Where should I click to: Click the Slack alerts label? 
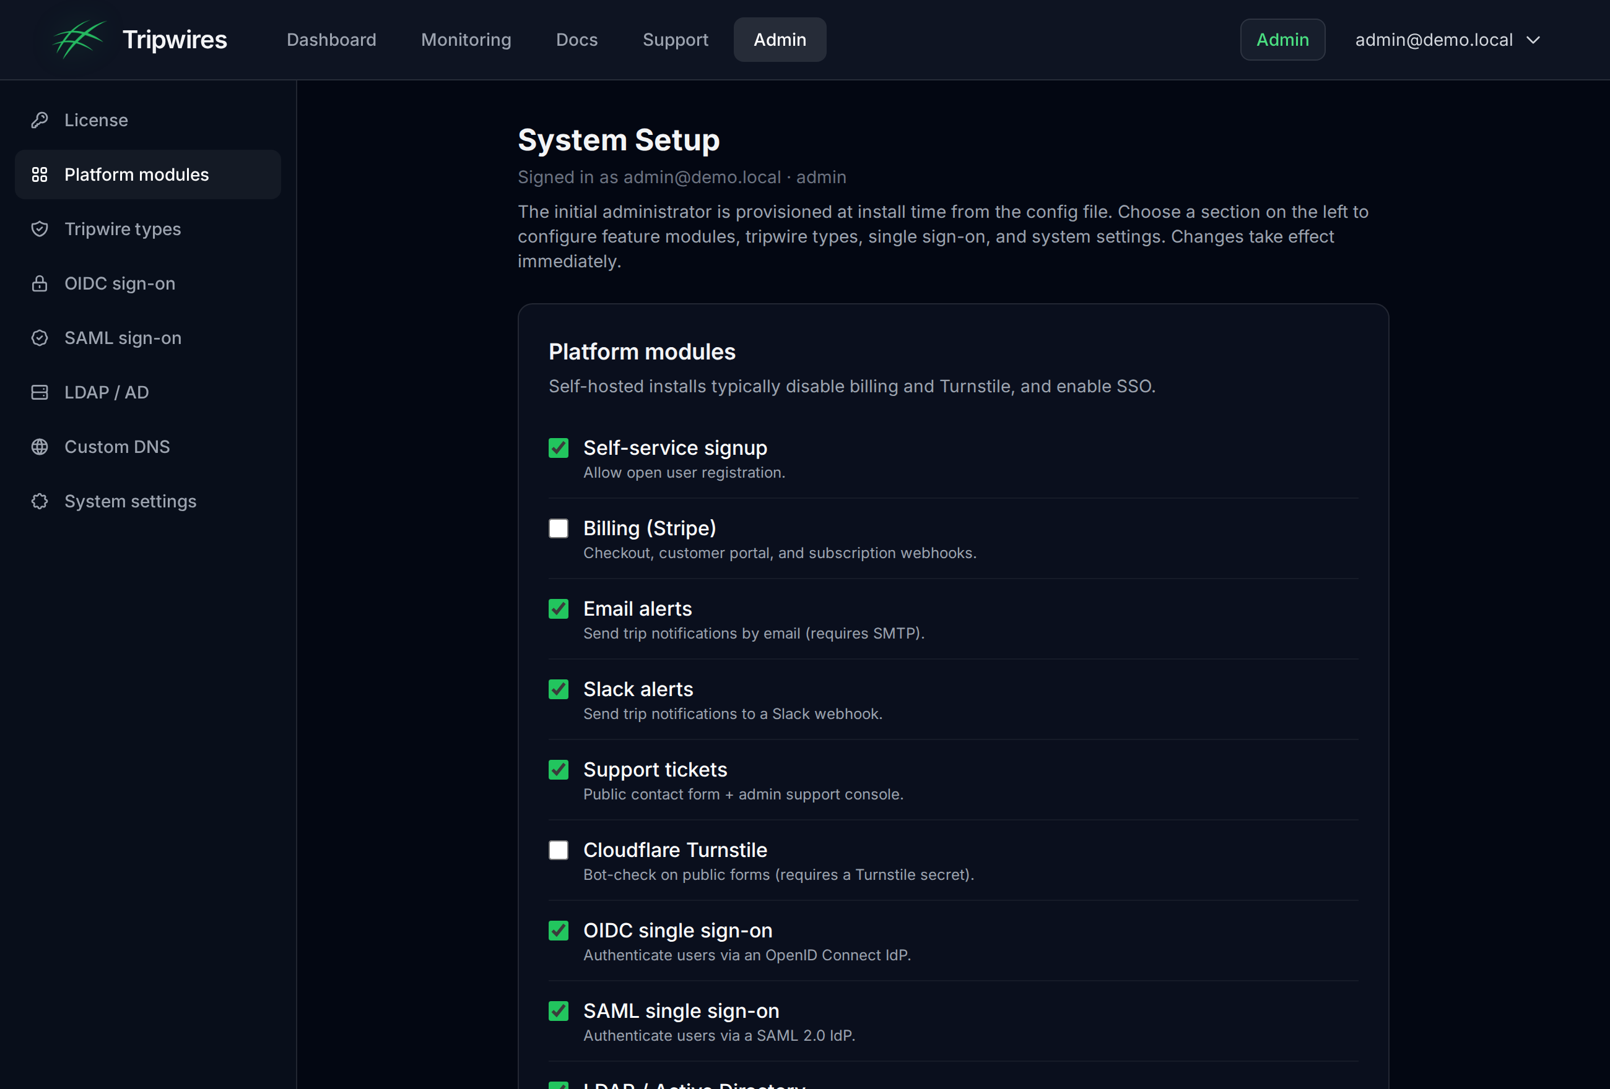tap(638, 689)
